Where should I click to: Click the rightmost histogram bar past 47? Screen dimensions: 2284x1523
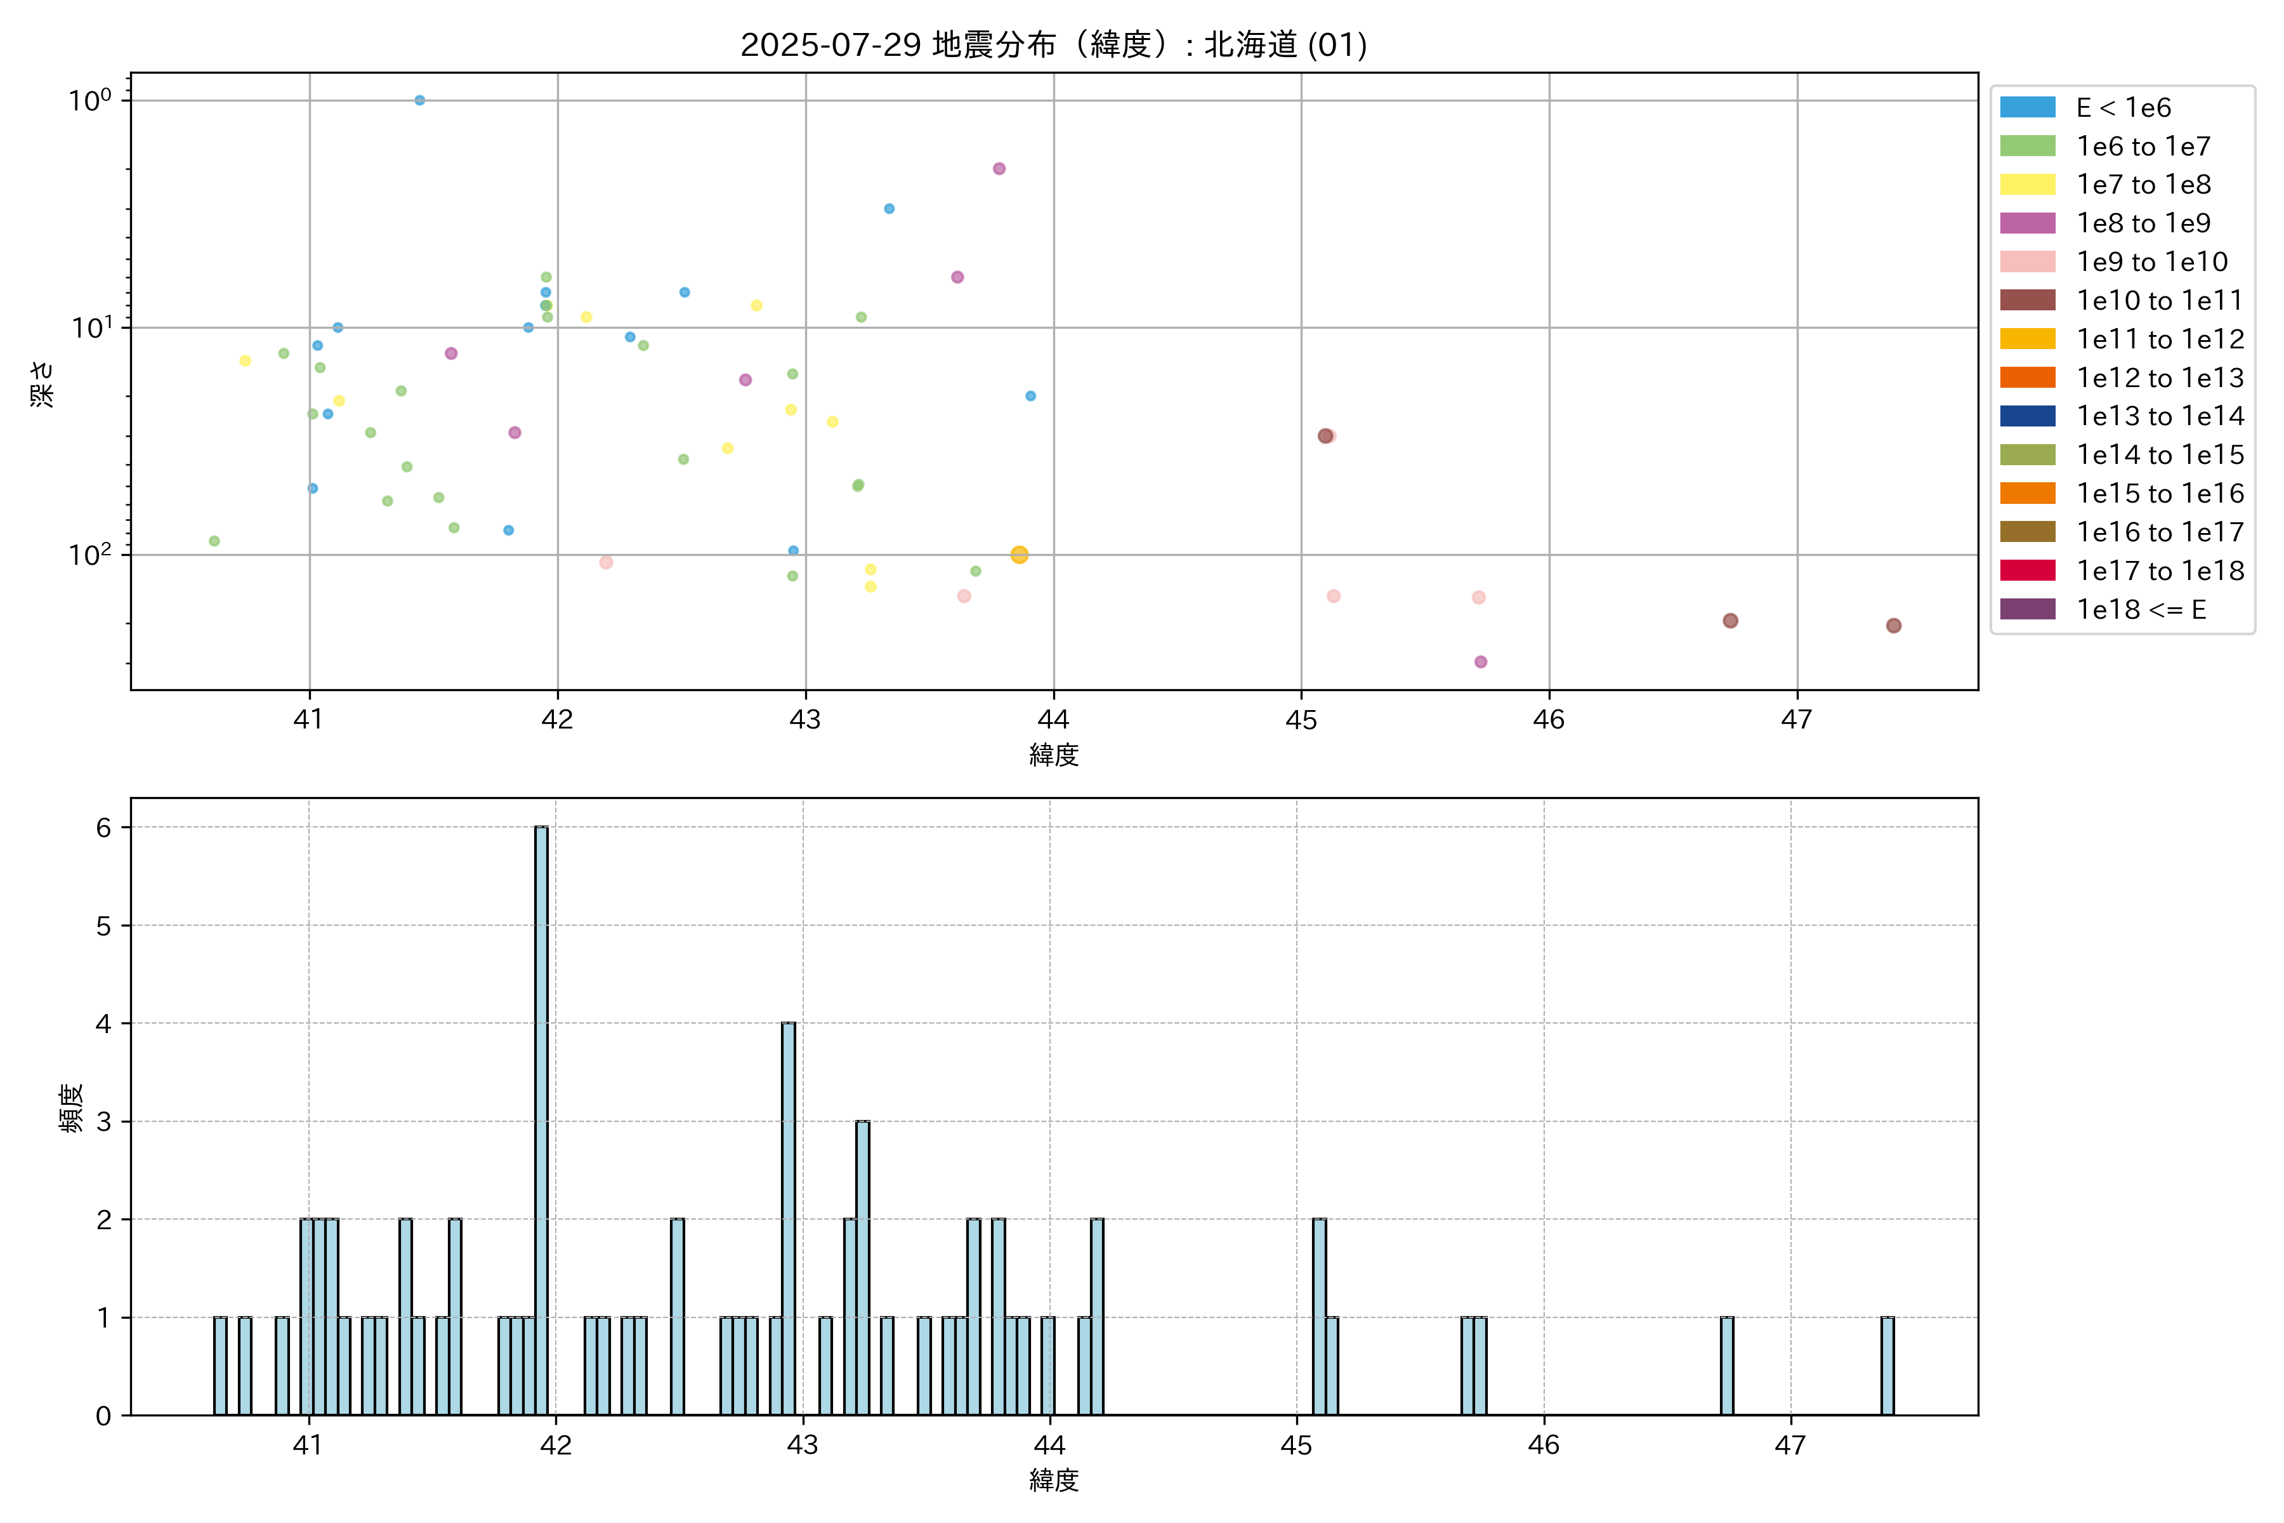(1887, 1365)
